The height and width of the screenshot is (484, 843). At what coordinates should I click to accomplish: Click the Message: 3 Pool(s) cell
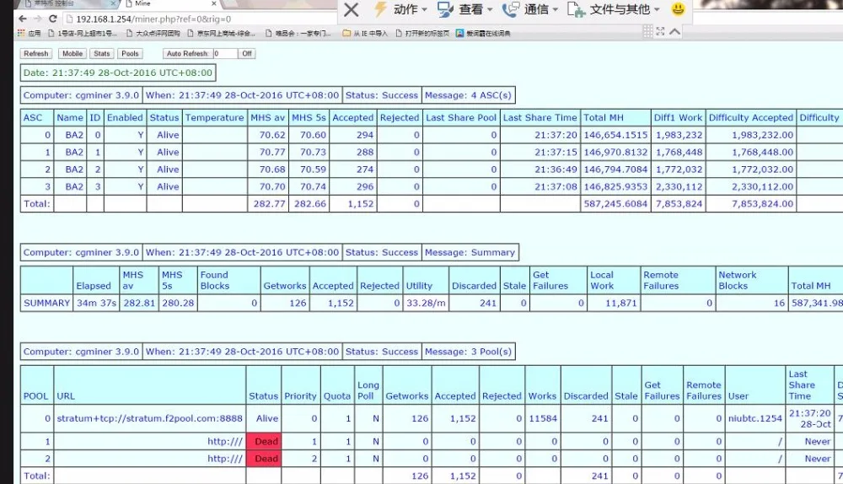468,352
